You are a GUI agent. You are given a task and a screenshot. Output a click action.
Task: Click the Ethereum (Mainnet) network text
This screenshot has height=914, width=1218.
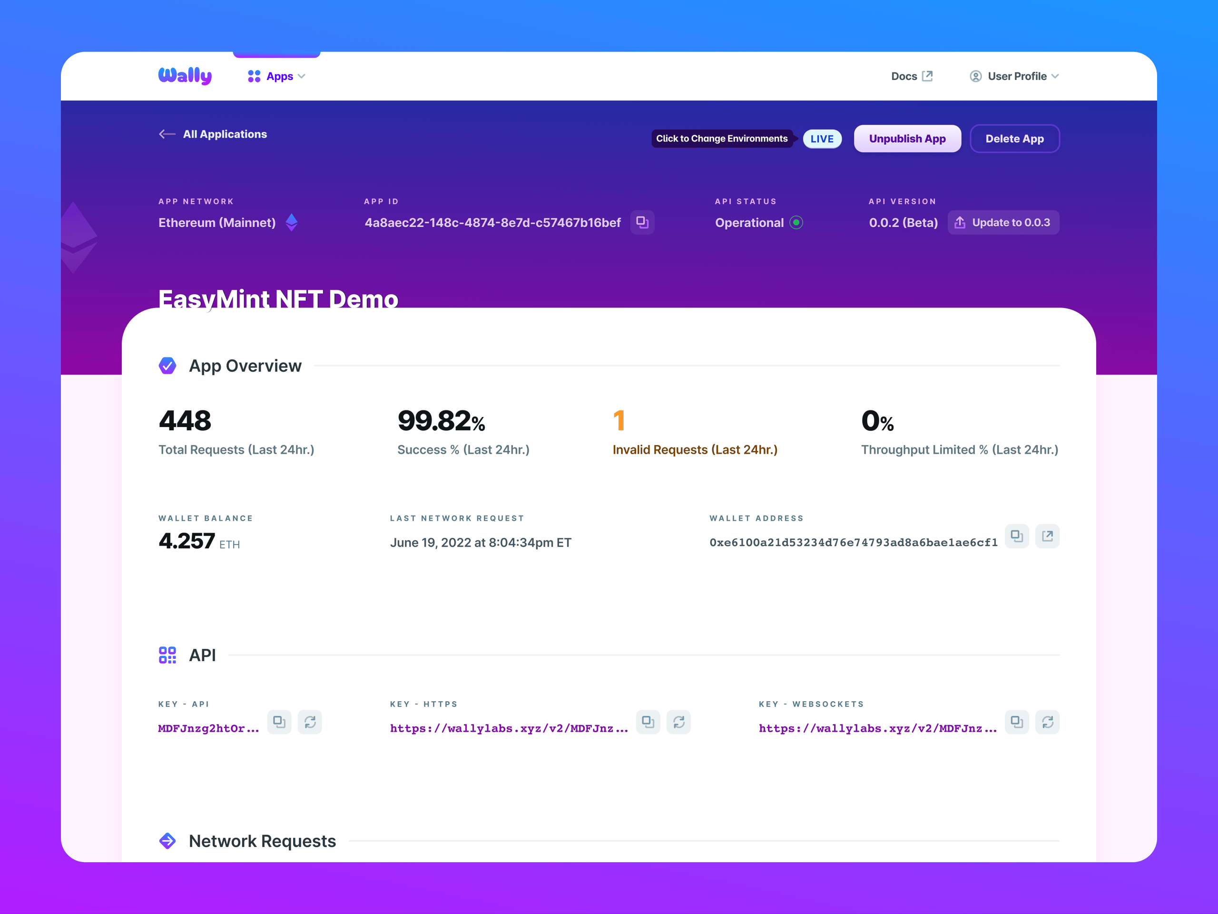(217, 223)
